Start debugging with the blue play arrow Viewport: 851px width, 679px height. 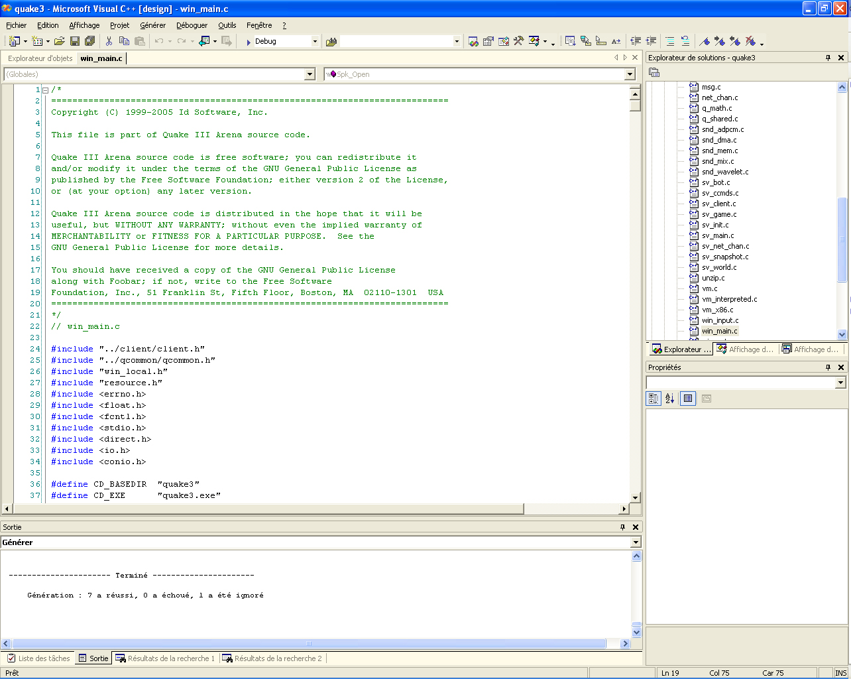click(x=249, y=42)
